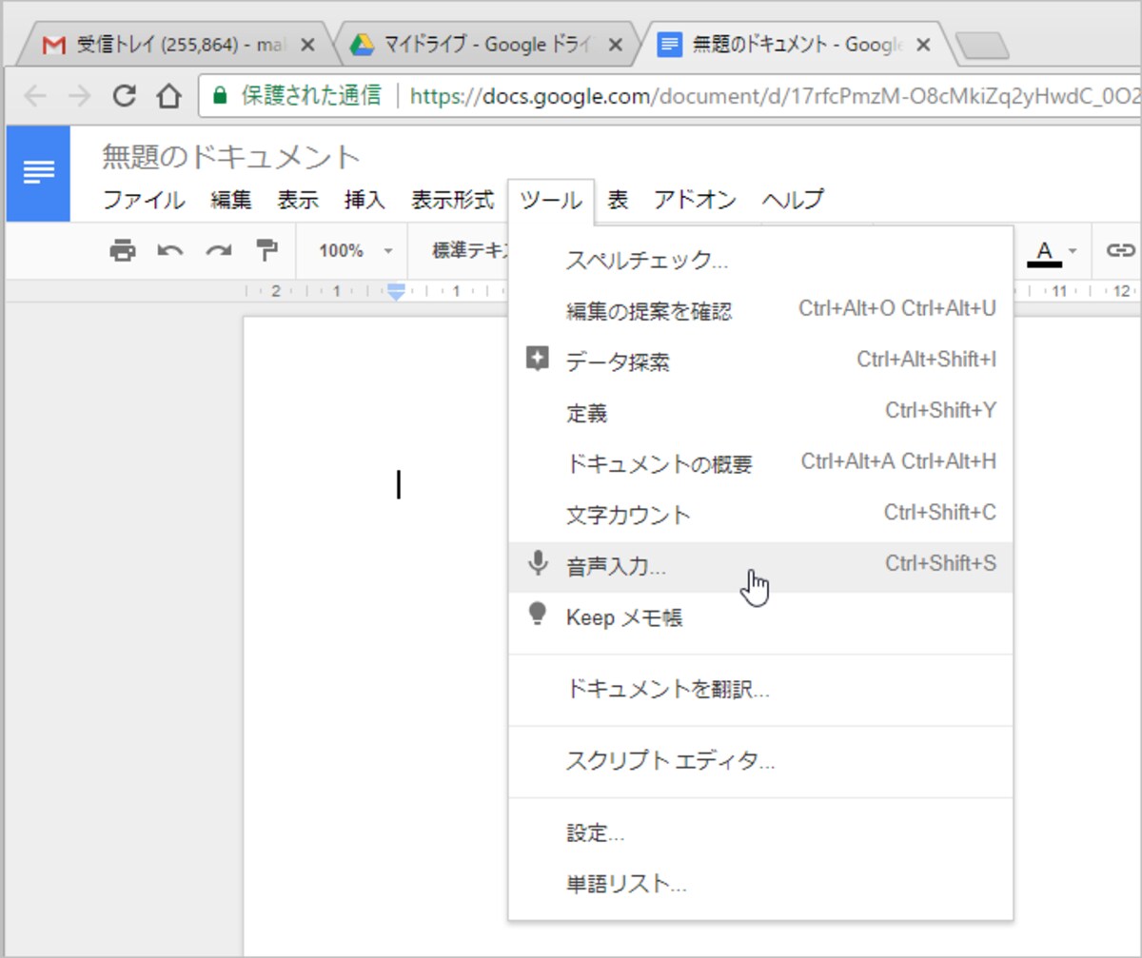This screenshot has height=958, width=1142.
Task: Open the 100% zoom dropdown
Action: [355, 251]
